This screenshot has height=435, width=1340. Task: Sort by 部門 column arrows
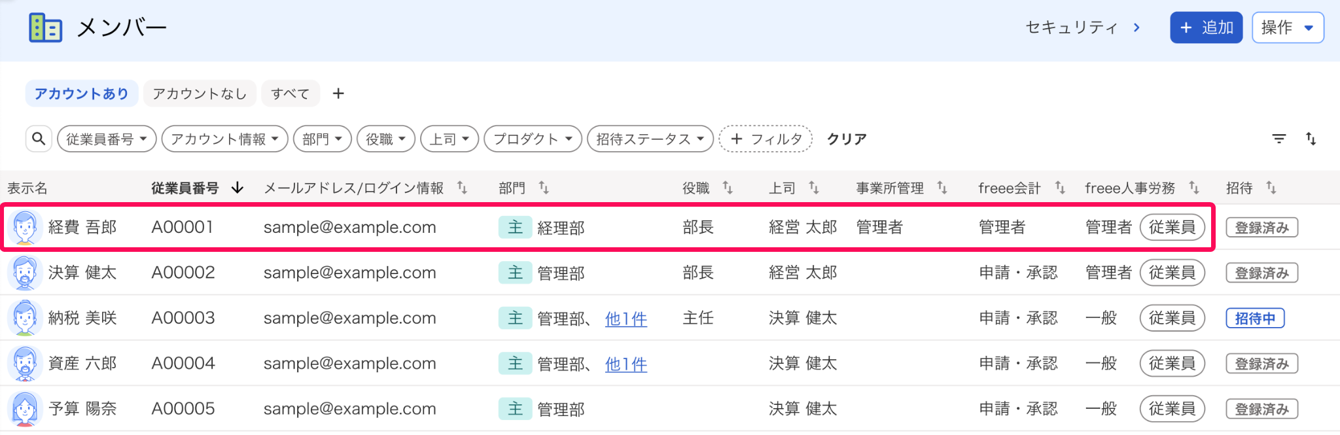tap(544, 188)
